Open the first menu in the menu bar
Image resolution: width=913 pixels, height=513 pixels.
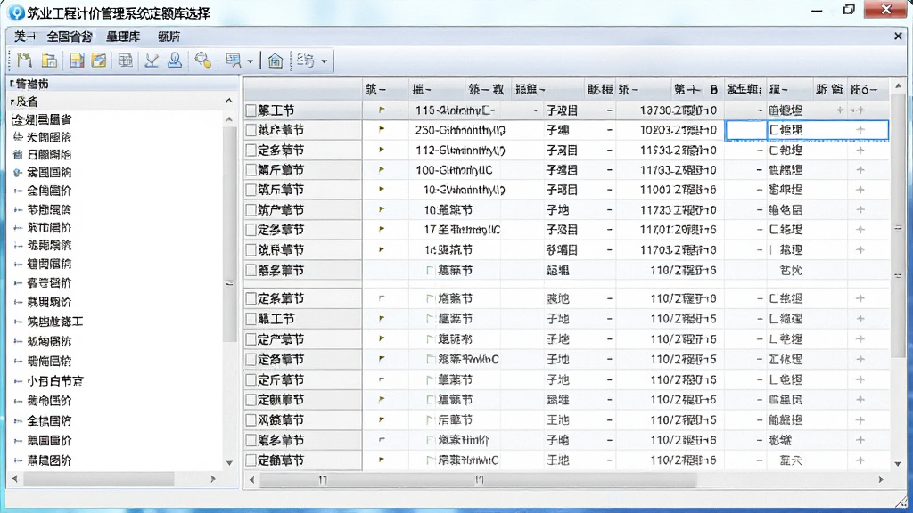24,37
